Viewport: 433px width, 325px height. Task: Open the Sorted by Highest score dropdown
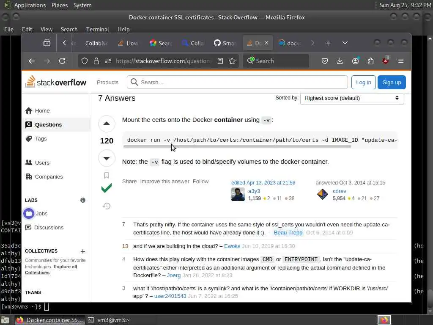(352, 98)
